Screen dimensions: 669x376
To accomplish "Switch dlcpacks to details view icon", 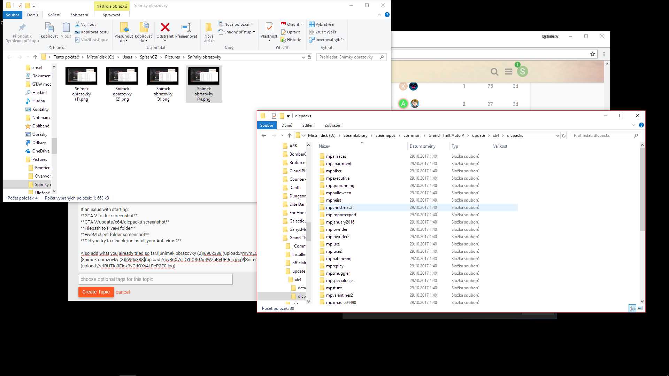I will click(632, 308).
